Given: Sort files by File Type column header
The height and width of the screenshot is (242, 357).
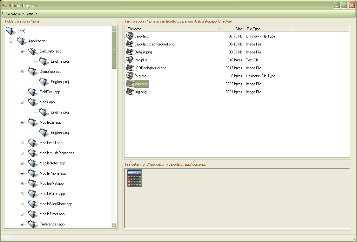Looking at the screenshot, I should [x=267, y=29].
